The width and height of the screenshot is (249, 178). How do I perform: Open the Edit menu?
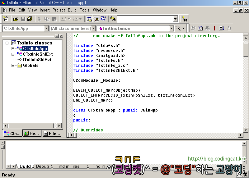21,10
